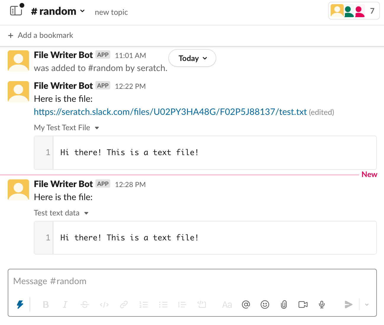This screenshot has height=325, width=384.
Task: Toggle italic formatting in the composer
Action: click(x=65, y=304)
